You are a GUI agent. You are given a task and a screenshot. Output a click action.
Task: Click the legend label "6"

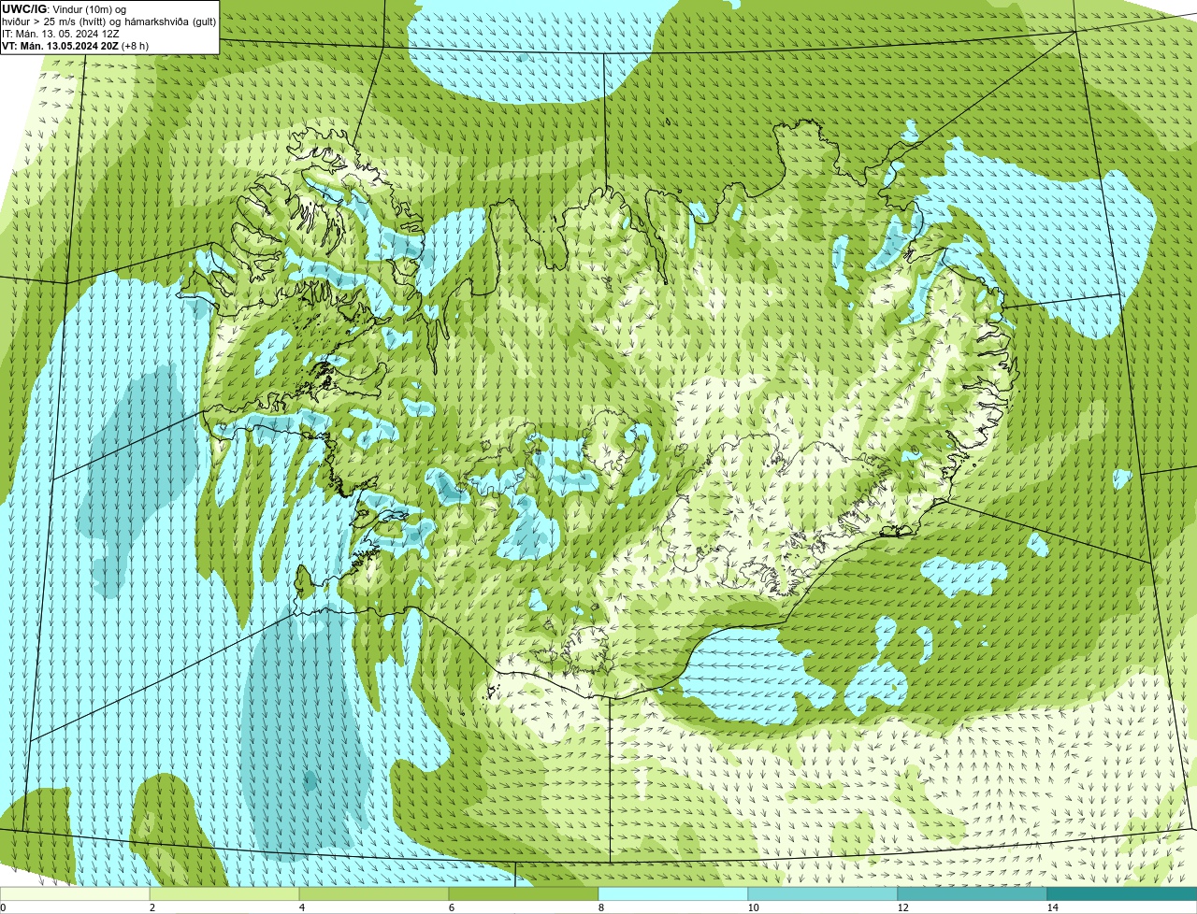point(451,907)
